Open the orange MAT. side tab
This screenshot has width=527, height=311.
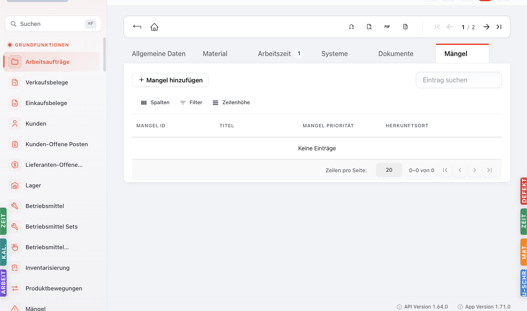click(x=524, y=252)
